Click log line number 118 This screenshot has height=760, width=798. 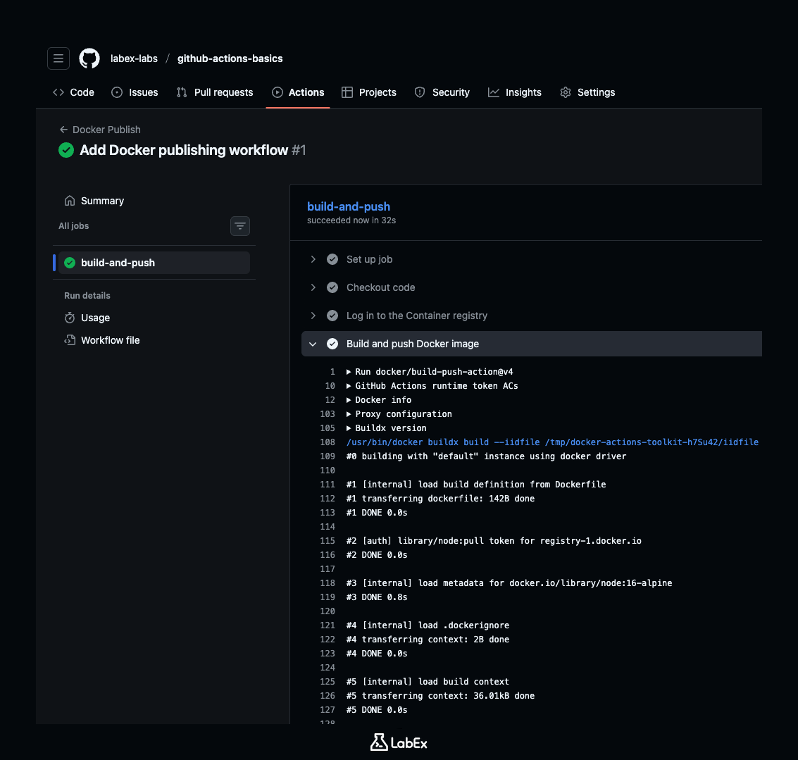click(328, 583)
